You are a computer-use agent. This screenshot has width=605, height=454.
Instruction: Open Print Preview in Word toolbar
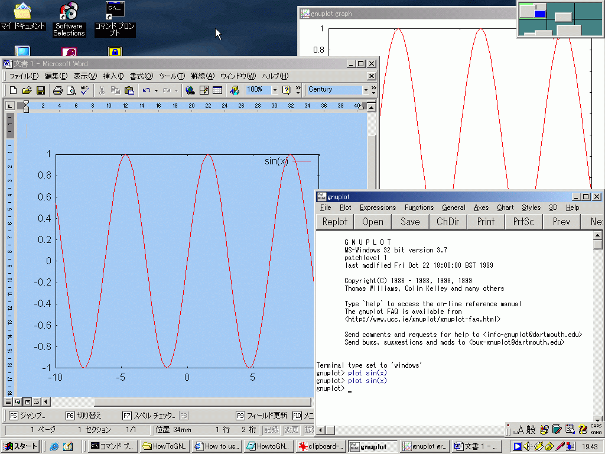(x=71, y=90)
